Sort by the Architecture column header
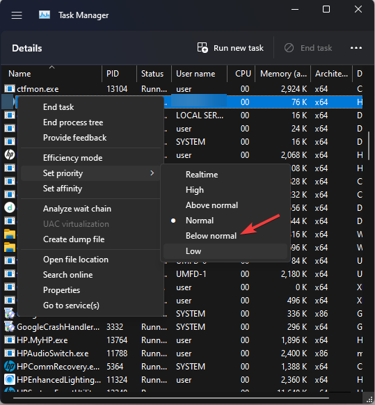 [331, 74]
